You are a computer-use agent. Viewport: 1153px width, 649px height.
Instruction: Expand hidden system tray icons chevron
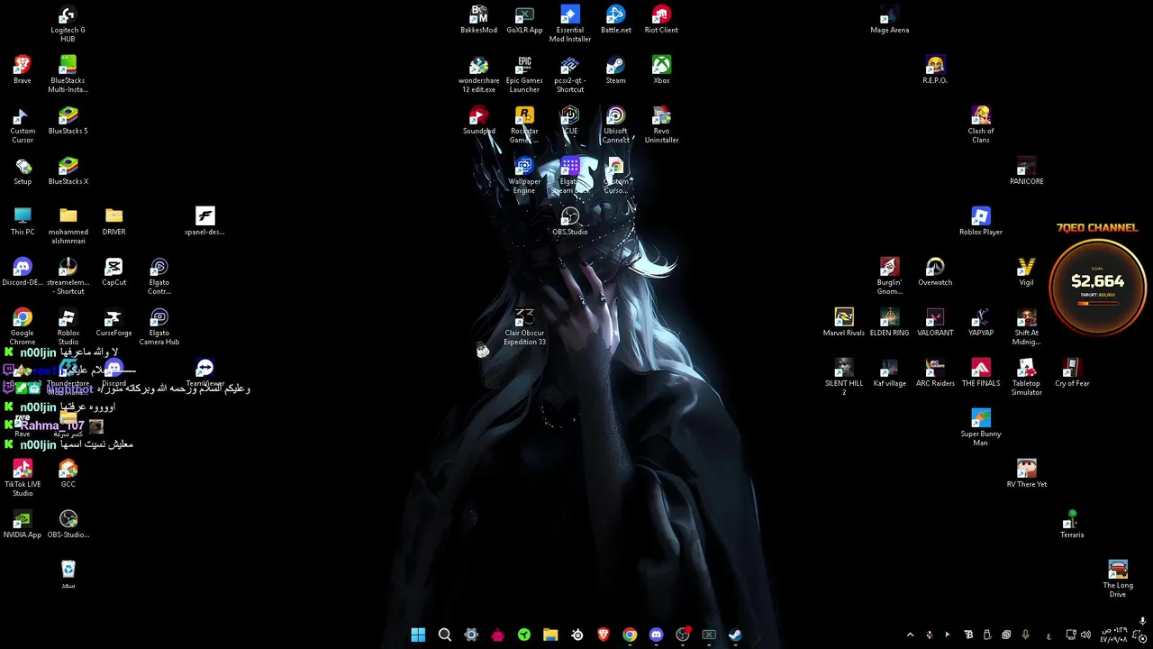pyautogui.click(x=910, y=635)
